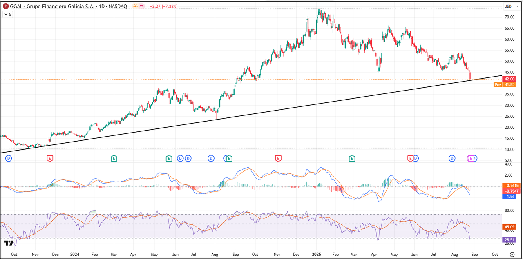Click dividend marker in early June 2025
Screen dimensions: 523x259
[416, 158]
